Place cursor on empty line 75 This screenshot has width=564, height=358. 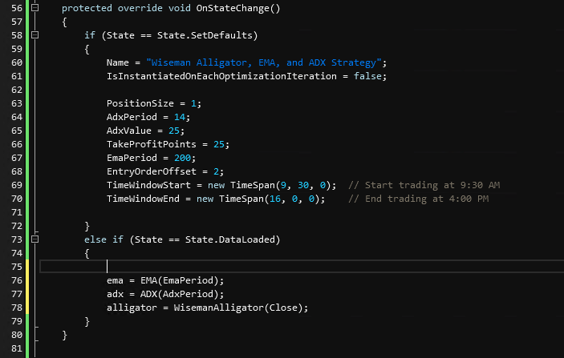(241, 267)
